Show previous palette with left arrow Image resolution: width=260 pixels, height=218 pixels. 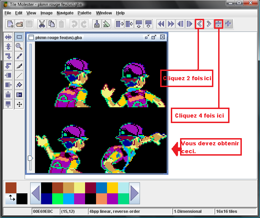[36, 193]
